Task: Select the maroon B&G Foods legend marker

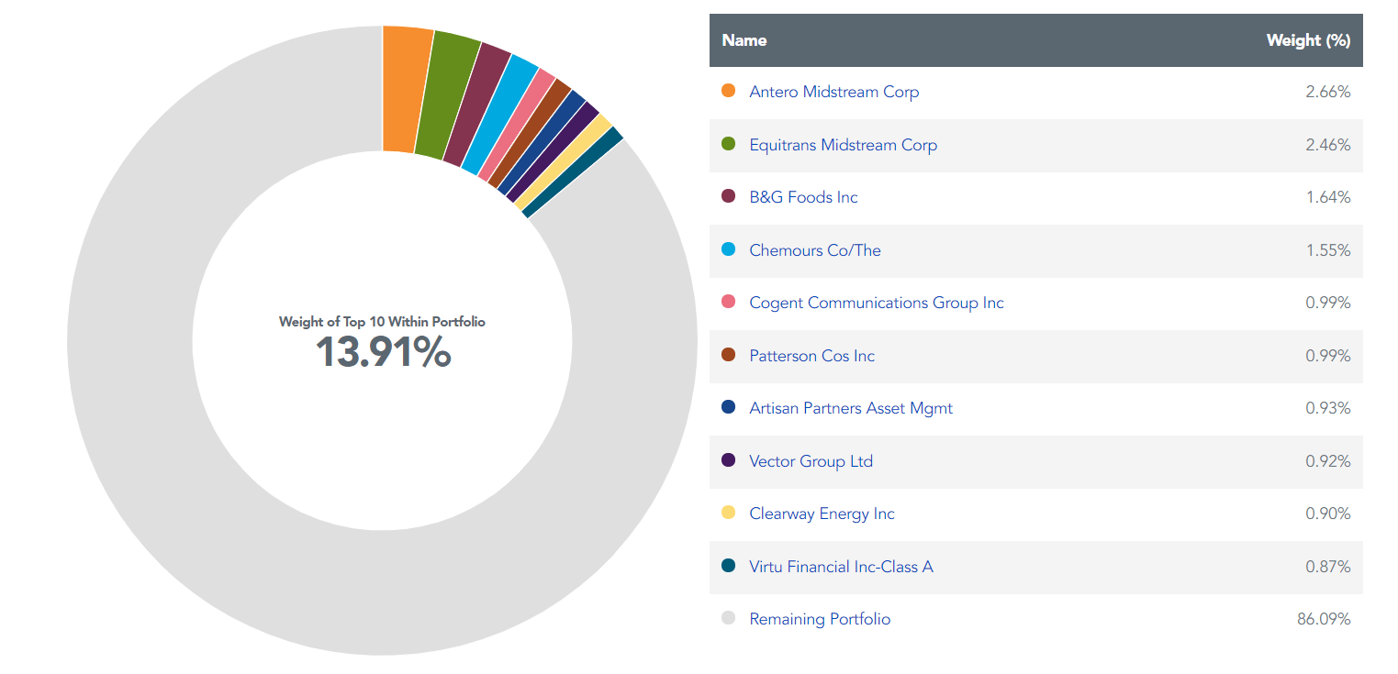Action: 729,197
